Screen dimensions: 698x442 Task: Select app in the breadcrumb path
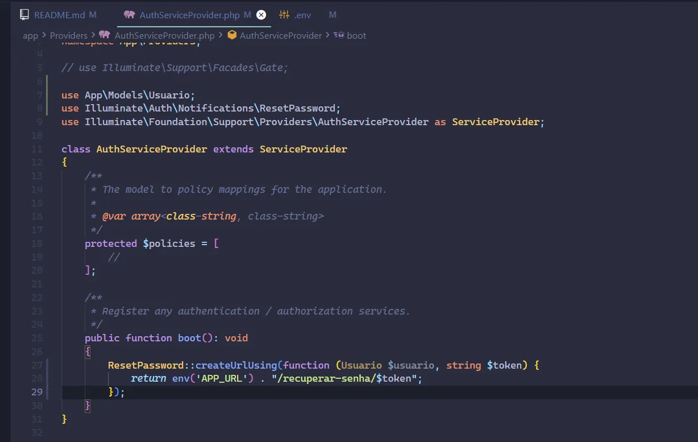tap(30, 35)
